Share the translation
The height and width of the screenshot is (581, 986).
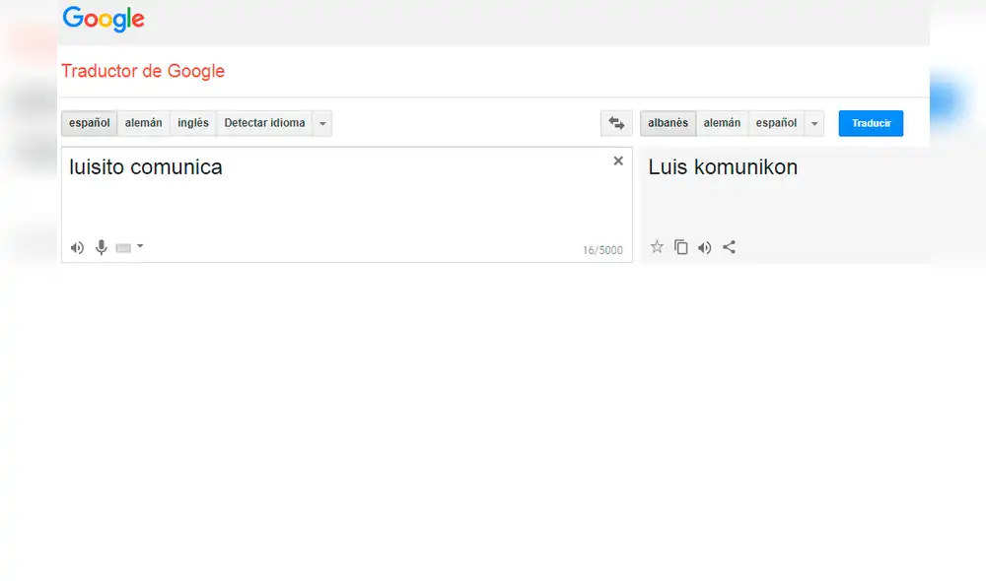(x=729, y=247)
